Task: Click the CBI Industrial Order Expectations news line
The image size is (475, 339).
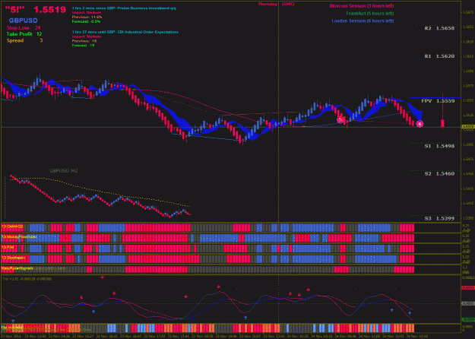Action: pyautogui.click(x=125, y=32)
